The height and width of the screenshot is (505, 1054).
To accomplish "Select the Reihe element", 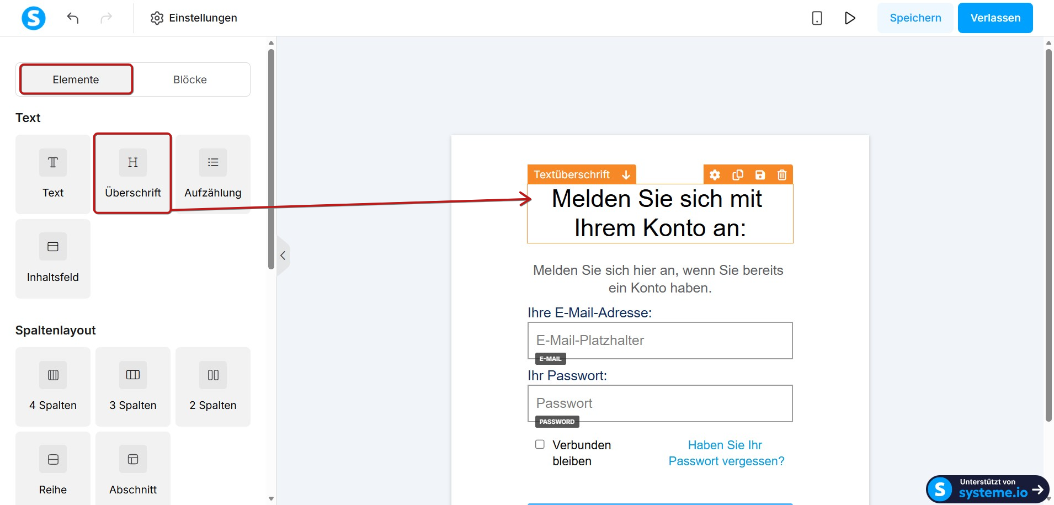I will (x=53, y=469).
